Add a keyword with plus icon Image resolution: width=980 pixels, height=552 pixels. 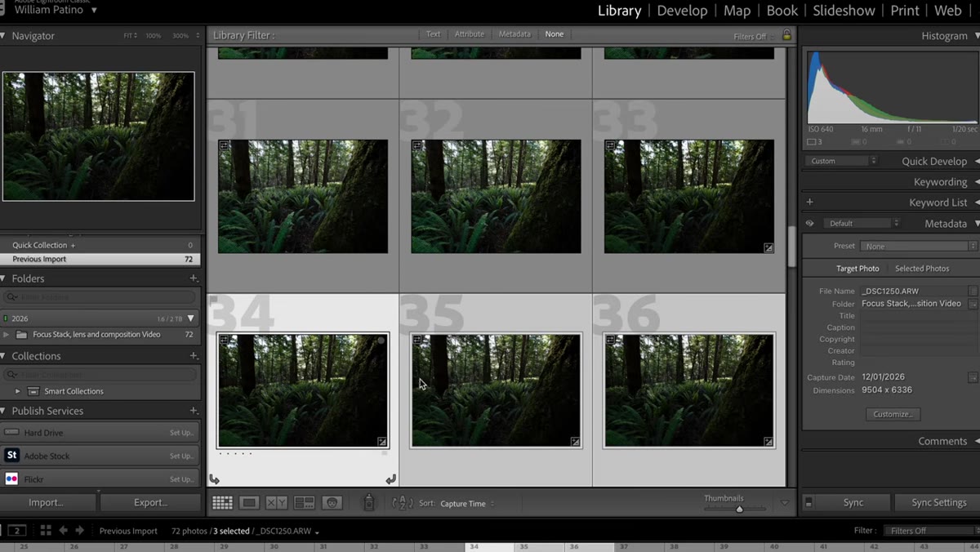[x=810, y=202]
